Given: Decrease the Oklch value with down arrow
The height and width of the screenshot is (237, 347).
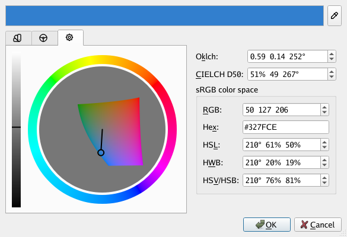Looking at the screenshot, I should tap(332, 59).
